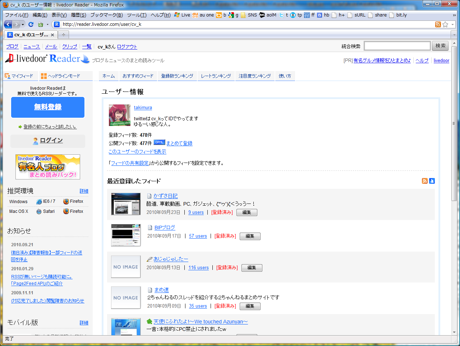Click the ログイン button in sidebar
460x346 pixels.
coord(48,141)
